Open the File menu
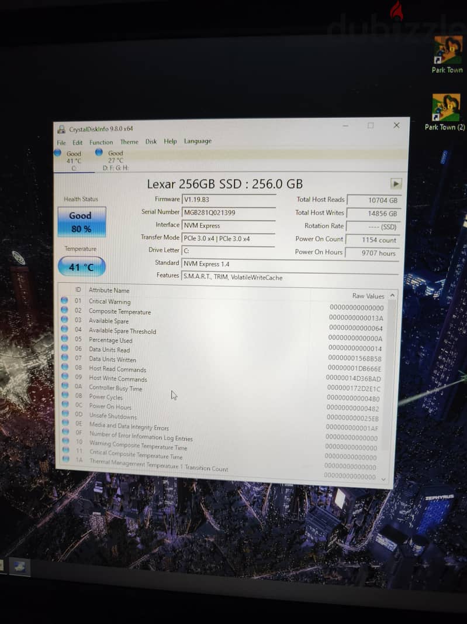467x624 pixels. 61,142
